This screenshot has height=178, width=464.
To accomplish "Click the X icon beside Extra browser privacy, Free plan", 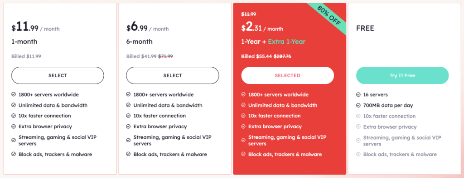I will pyautogui.click(x=358, y=127).
